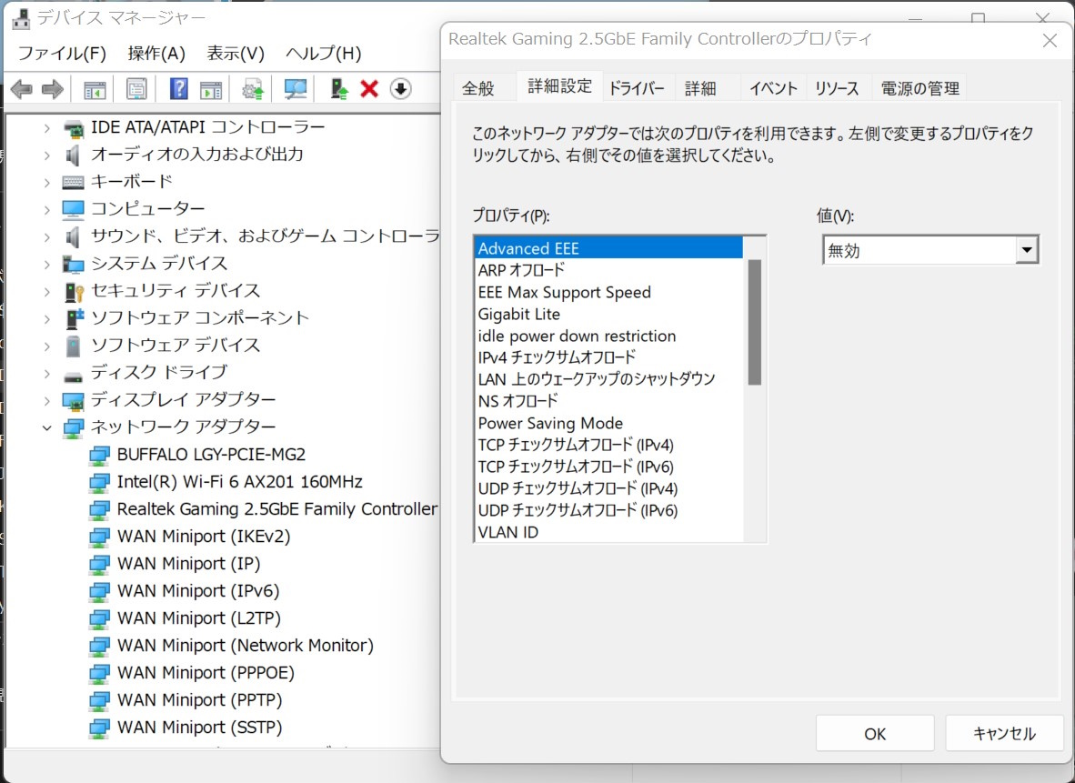Expand the オーディオの入力および出力 node
The image size is (1075, 783).
click(46, 155)
